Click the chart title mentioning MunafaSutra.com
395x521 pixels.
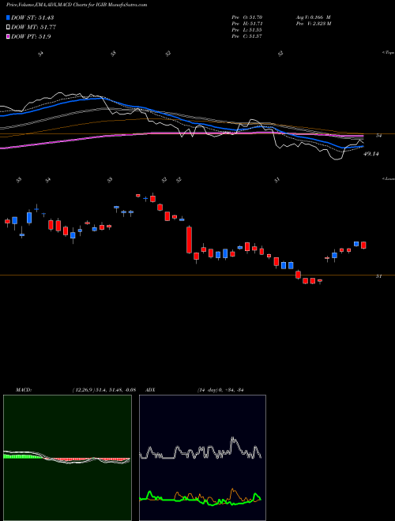click(x=77, y=5)
